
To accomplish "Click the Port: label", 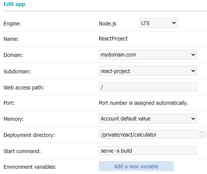I will [x=9, y=103].
